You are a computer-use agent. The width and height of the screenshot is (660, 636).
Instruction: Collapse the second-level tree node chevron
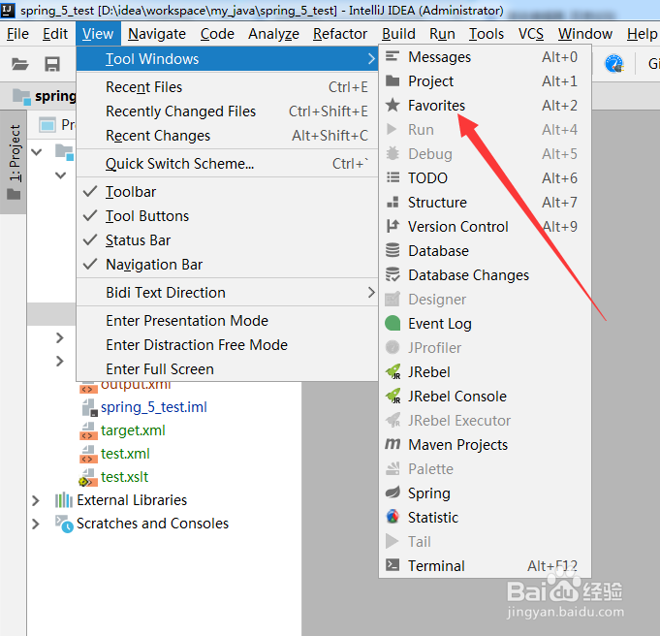coord(61,175)
